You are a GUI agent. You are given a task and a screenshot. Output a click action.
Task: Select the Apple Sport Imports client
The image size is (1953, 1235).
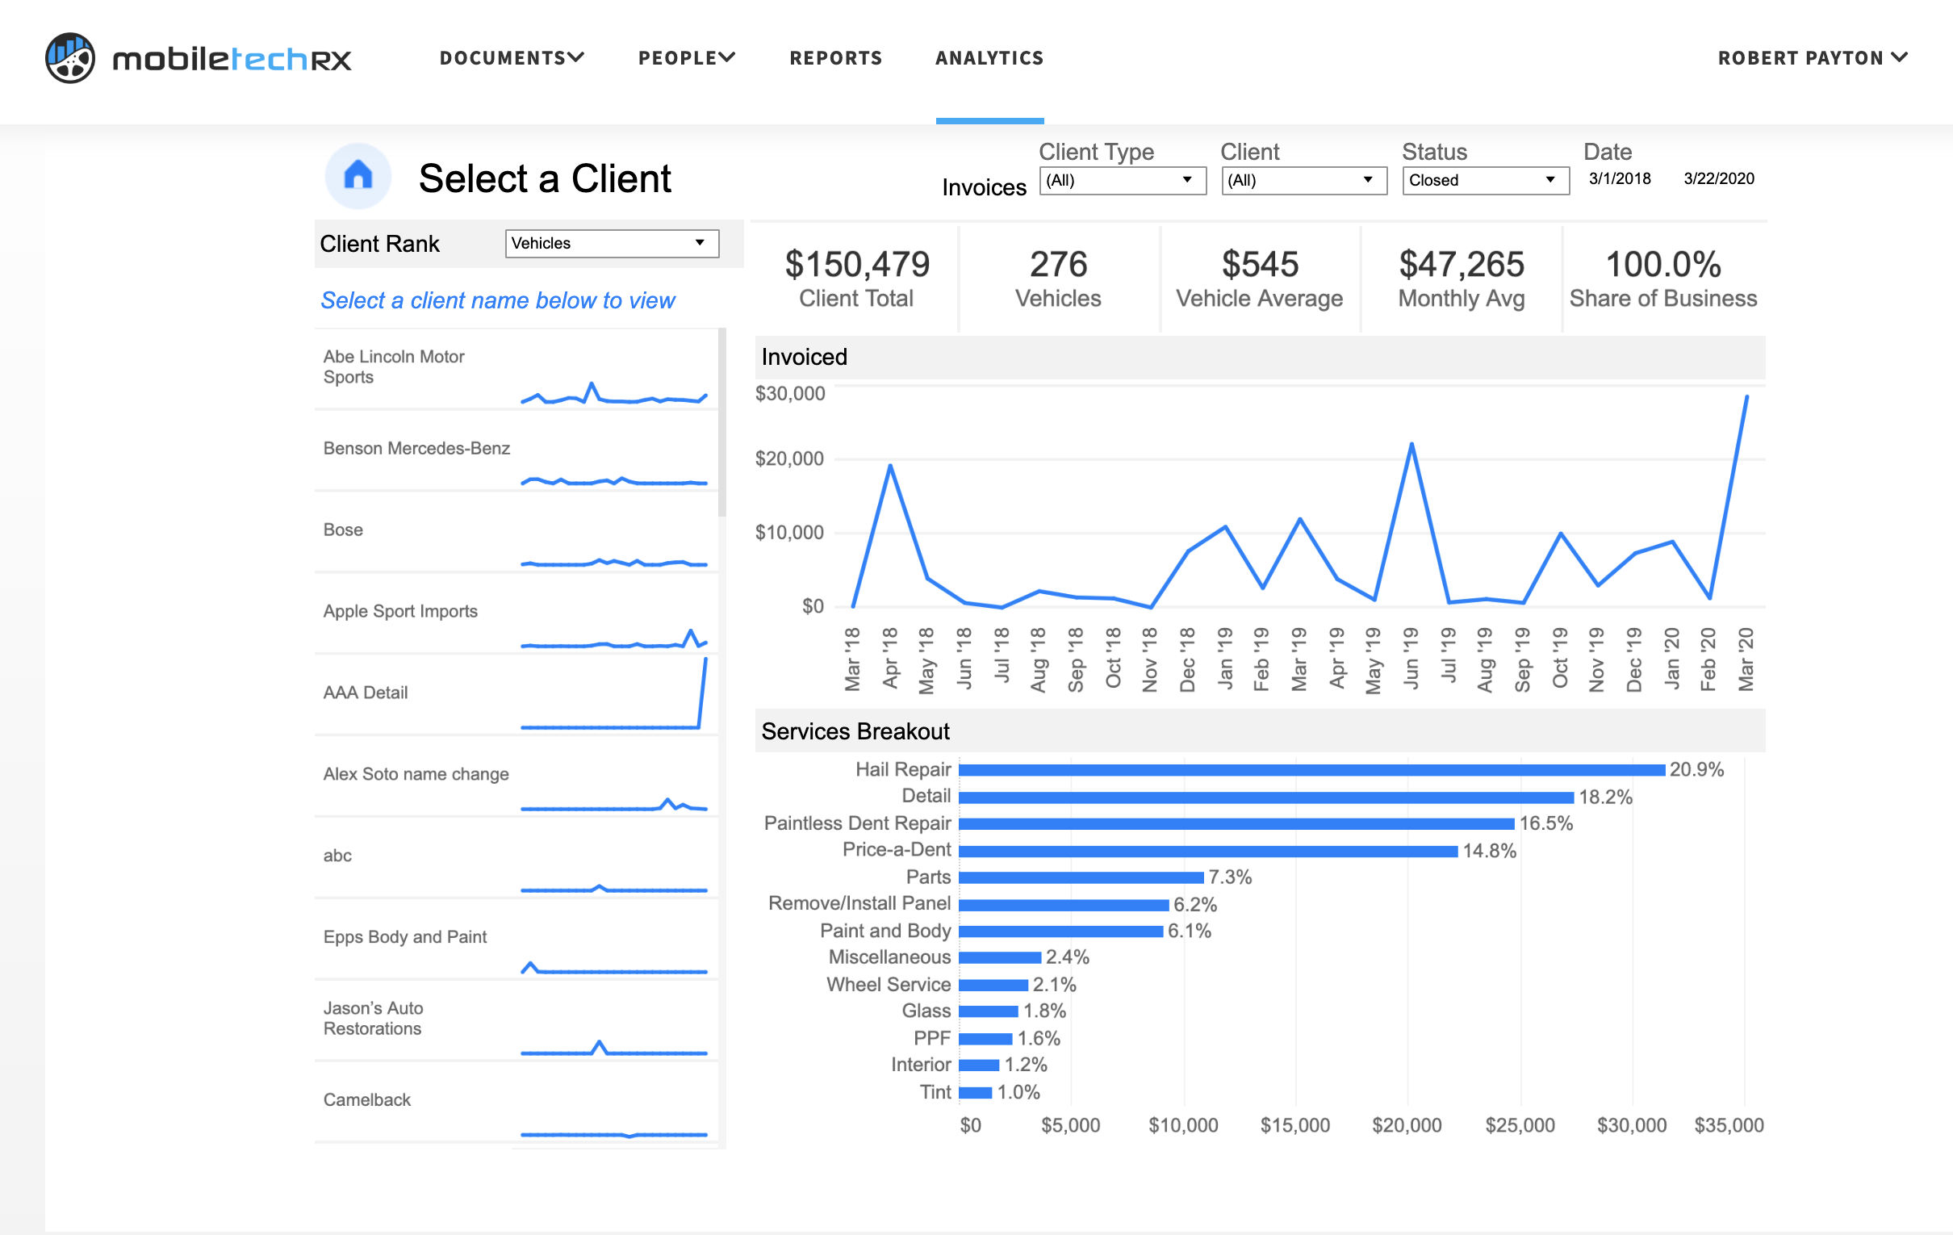[399, 612]
